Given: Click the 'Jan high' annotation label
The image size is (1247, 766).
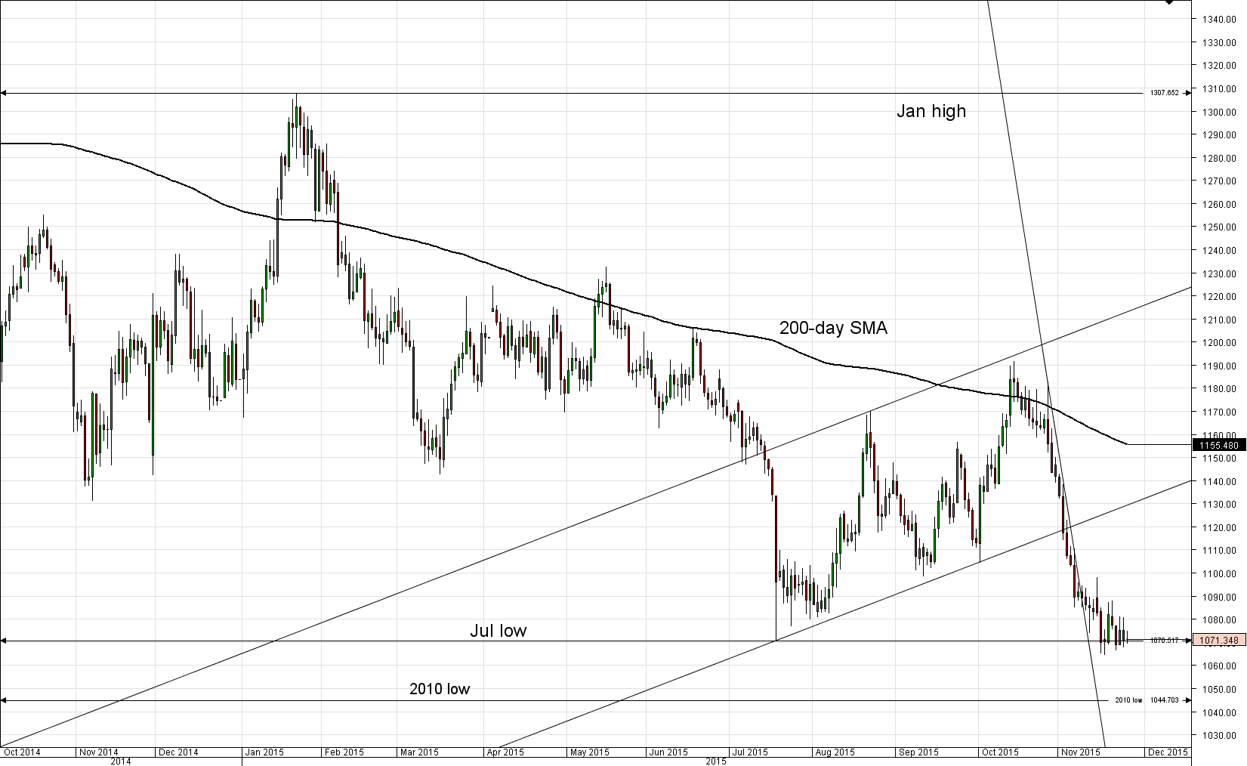Looking at the screenshot, I should [931, 111].
